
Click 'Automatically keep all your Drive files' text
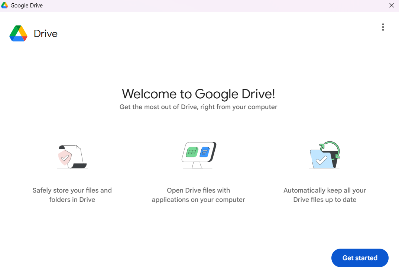pos(325,195)
